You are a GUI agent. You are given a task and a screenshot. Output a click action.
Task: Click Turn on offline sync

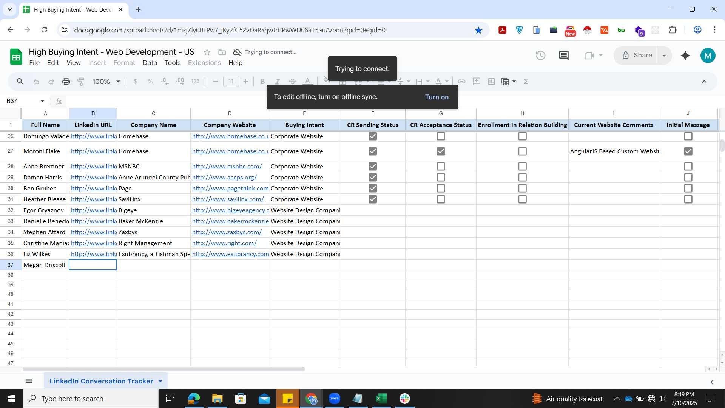(x=437, y=97)
